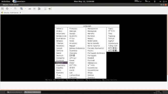This screenshot has width=168, height=94.
Task: Close the Ubuntu 14.04 Server tab
Action: pos(20,13)
